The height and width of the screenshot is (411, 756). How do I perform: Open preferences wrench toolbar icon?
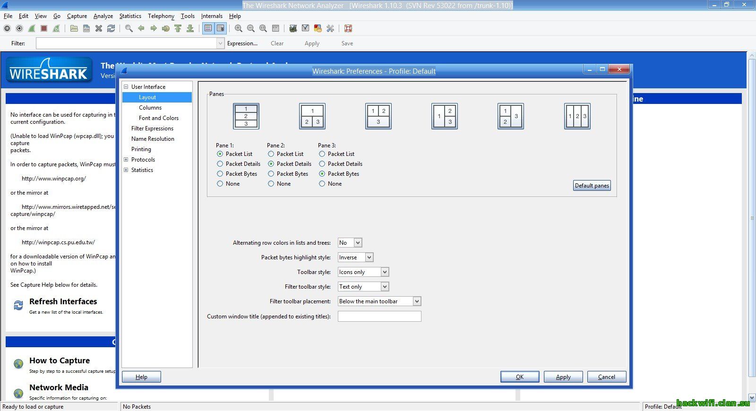click(330, 28)
